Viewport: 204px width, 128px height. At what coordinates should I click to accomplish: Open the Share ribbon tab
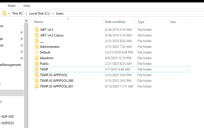click(x=11, y=6)
